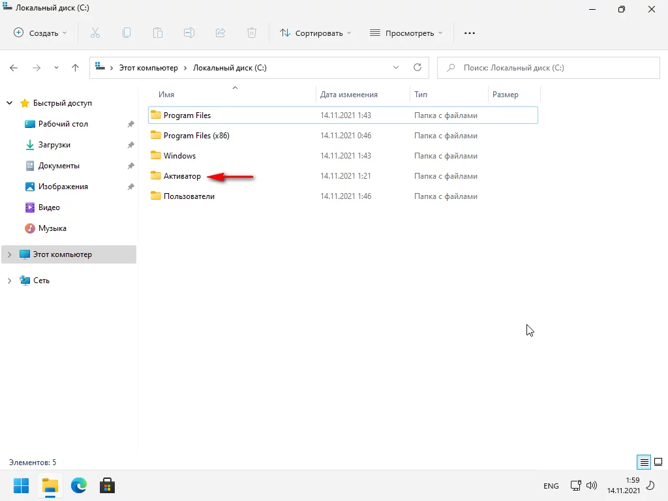Click the chevron after the address bar drive icon
This screenshot has height=501, width=668.
click(x=112, y=68)
